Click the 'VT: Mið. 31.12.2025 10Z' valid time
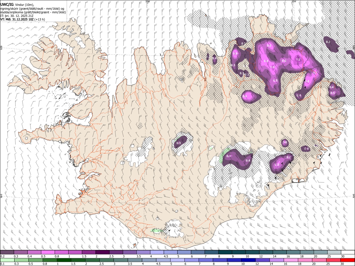 (17, 19)
